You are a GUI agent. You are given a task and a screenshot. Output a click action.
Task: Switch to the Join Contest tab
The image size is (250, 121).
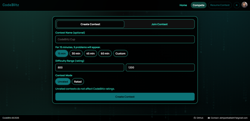coord(160,24)
